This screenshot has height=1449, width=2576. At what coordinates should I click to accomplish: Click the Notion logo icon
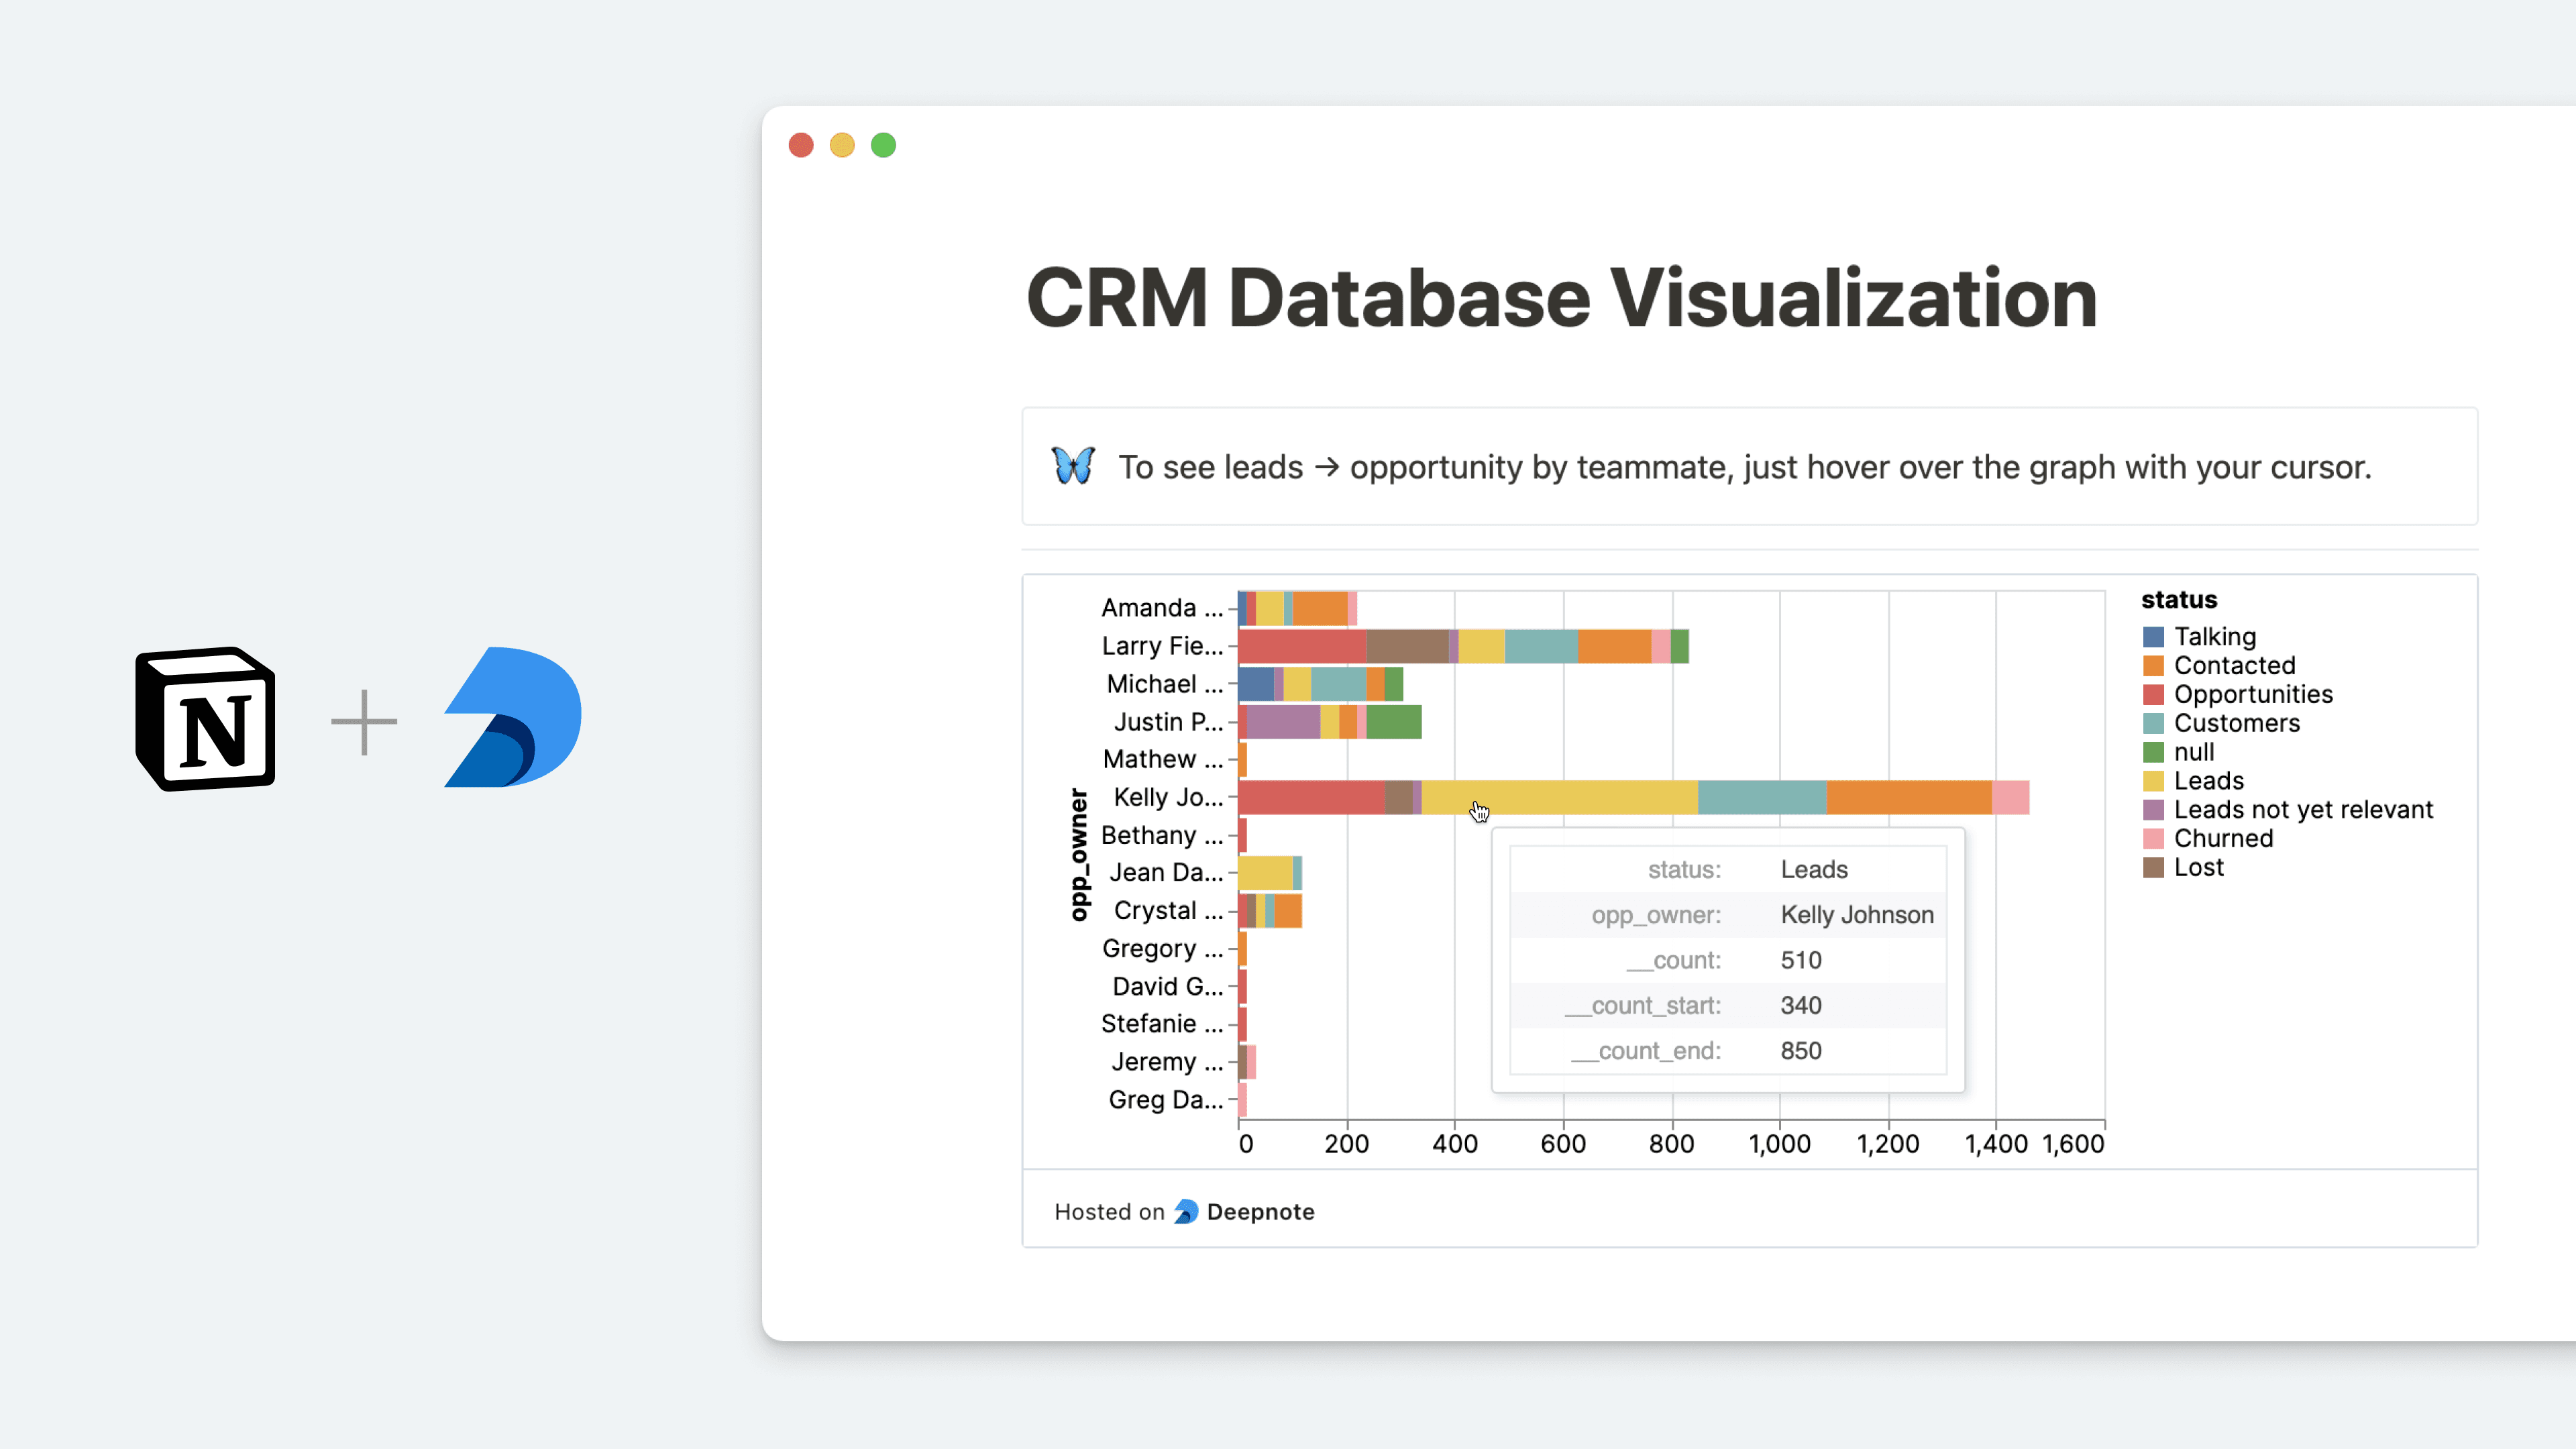coord(206,719)
